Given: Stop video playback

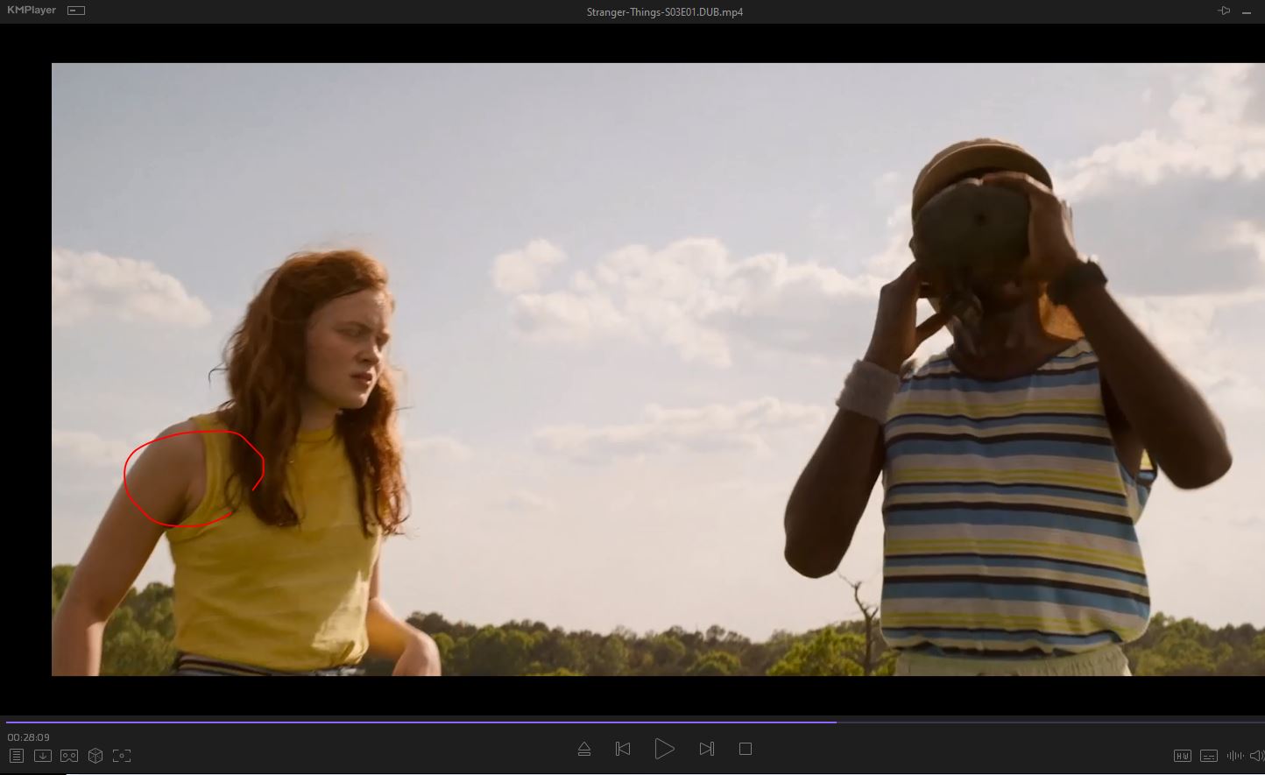Looking at the screenshot, I should 746,749.
